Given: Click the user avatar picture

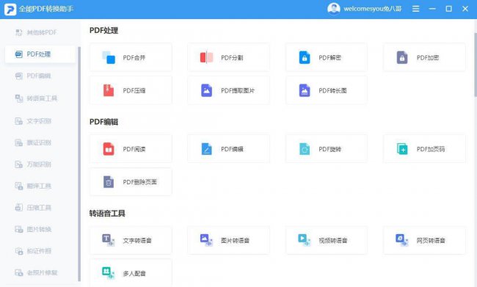Looking at the screenshot, I should click(334, 9).
